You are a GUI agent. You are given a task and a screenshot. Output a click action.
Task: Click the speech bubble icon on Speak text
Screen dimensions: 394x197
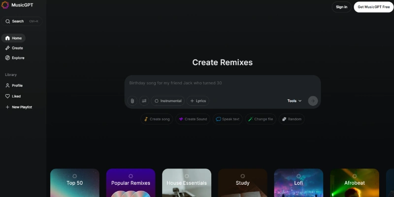pos(219,119)
